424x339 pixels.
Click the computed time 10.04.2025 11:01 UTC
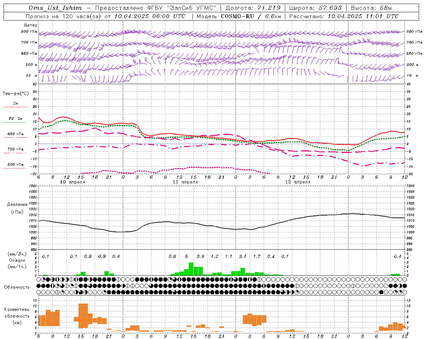(x=363, y=16)
